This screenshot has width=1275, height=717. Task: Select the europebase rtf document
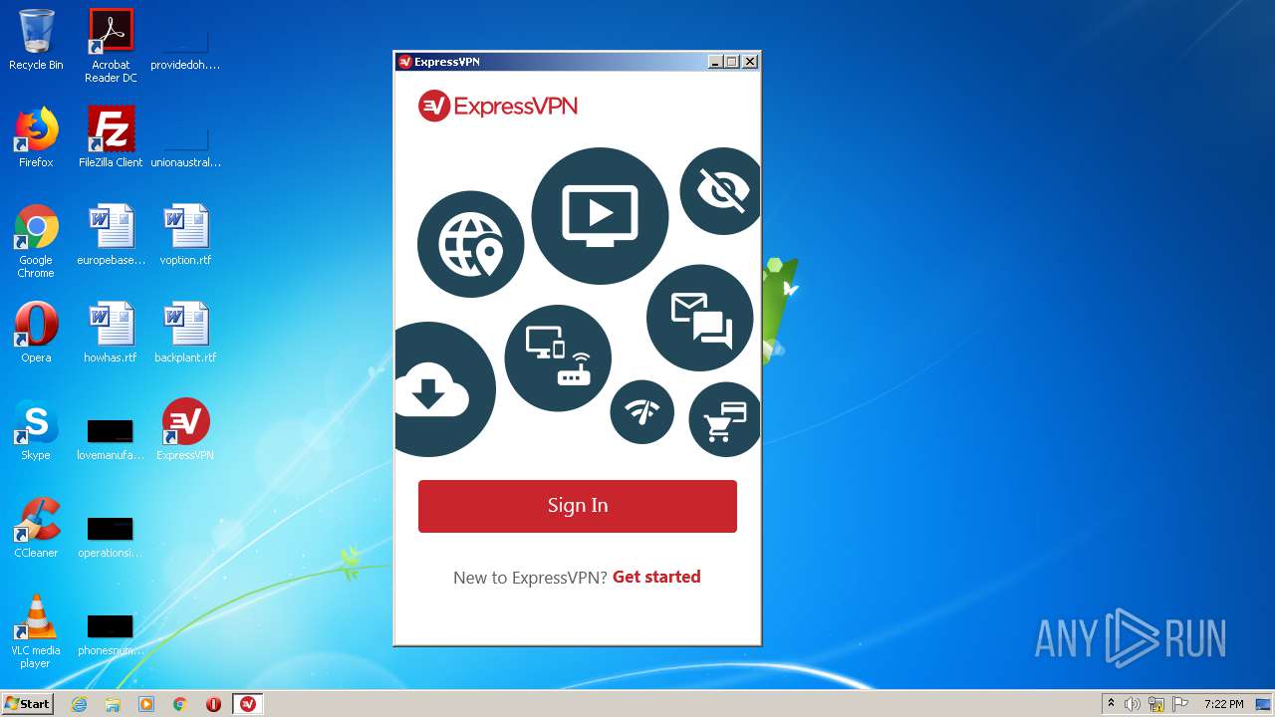point(111,236)
